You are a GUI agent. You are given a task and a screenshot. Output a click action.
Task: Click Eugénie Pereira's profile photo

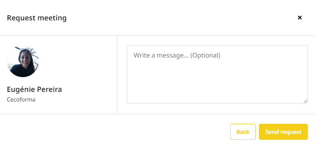point(23,61)
